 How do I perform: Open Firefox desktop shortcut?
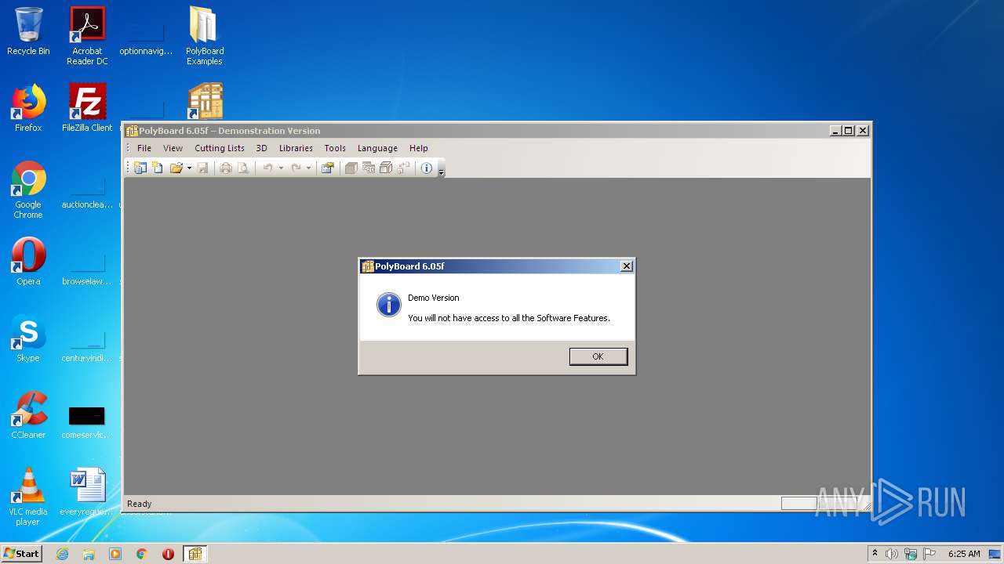point(28,108)
